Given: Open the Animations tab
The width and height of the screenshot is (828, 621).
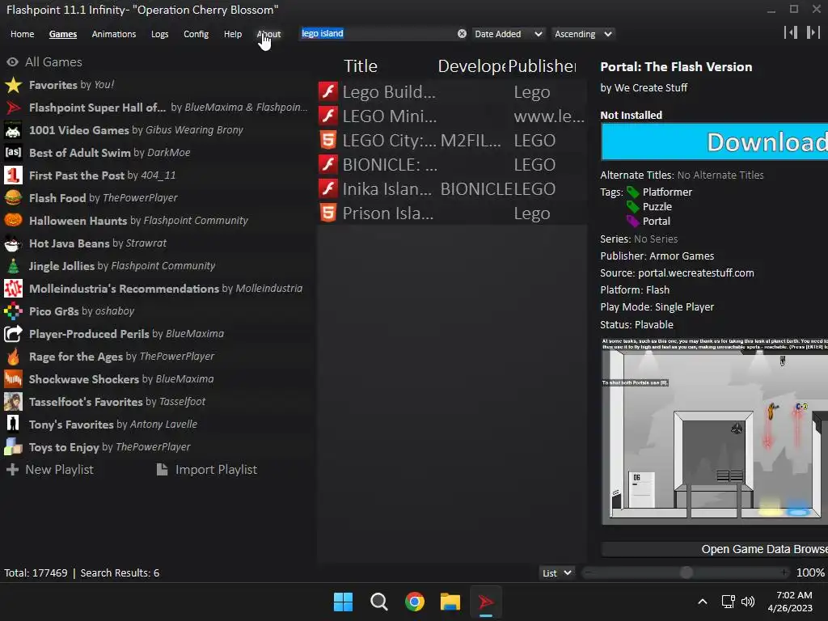Looking at the screenshot, I should [x=113, y=34].
